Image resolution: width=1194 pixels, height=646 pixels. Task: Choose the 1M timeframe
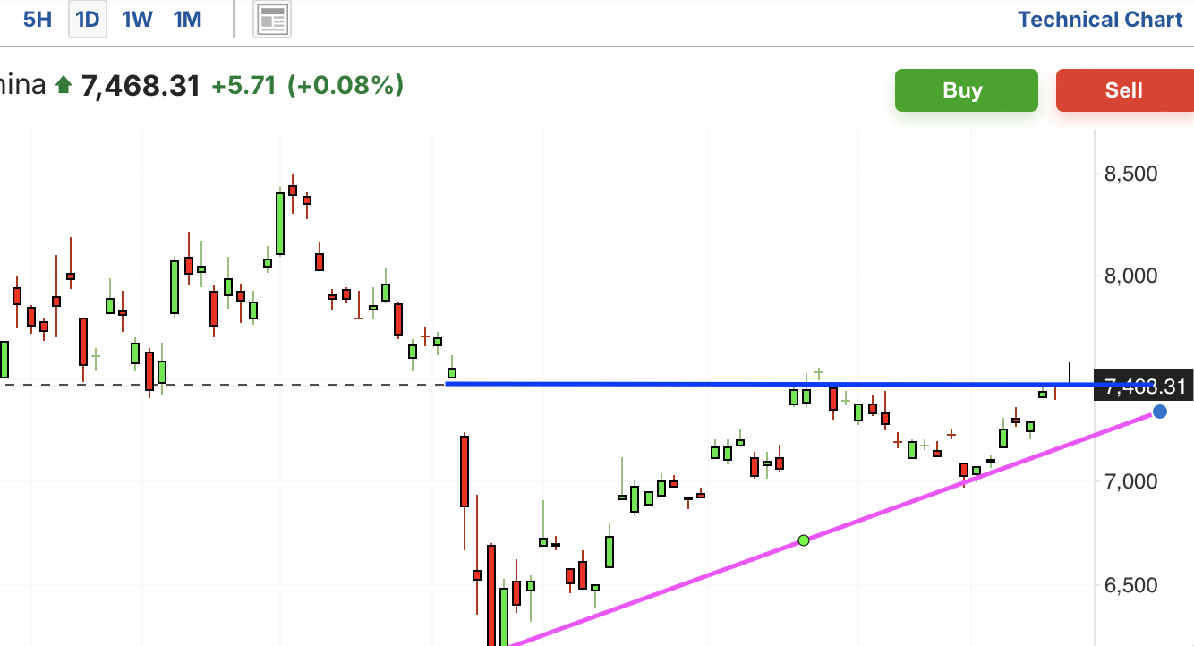click(x=187, y=19)
